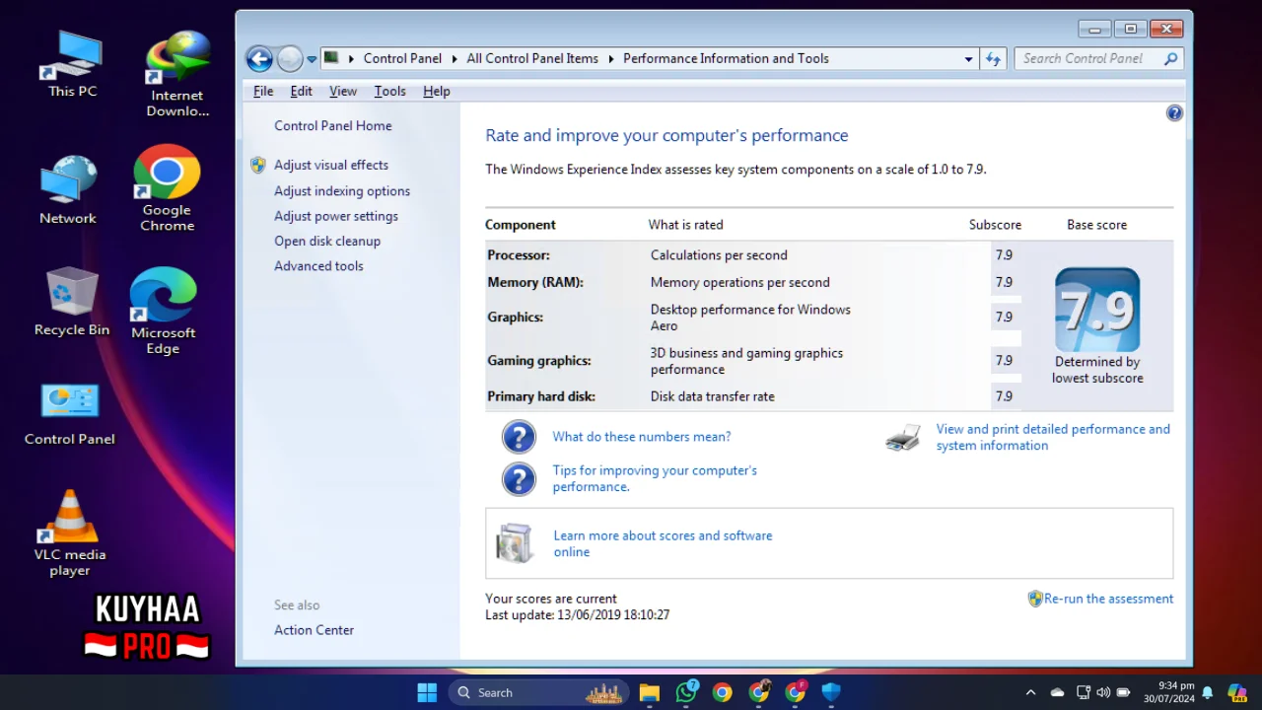Screen dimensions: 1262x710
Task: Open the recent pages dropdown next to Forward
Action: [312, 59]
